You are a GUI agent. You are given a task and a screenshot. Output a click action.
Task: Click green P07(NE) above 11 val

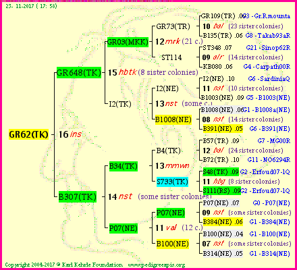171,213
